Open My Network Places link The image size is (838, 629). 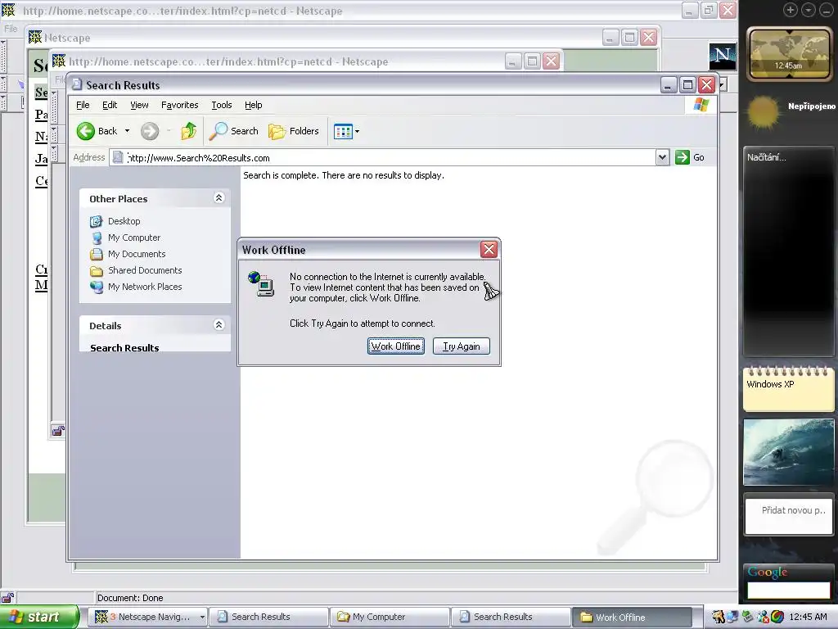[x=145, y=287]
